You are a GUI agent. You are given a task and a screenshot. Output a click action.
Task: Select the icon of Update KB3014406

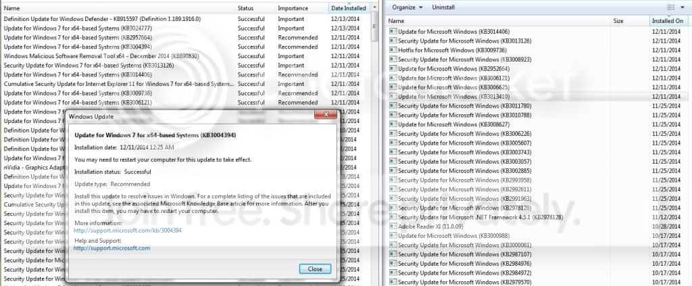point(393,31)
